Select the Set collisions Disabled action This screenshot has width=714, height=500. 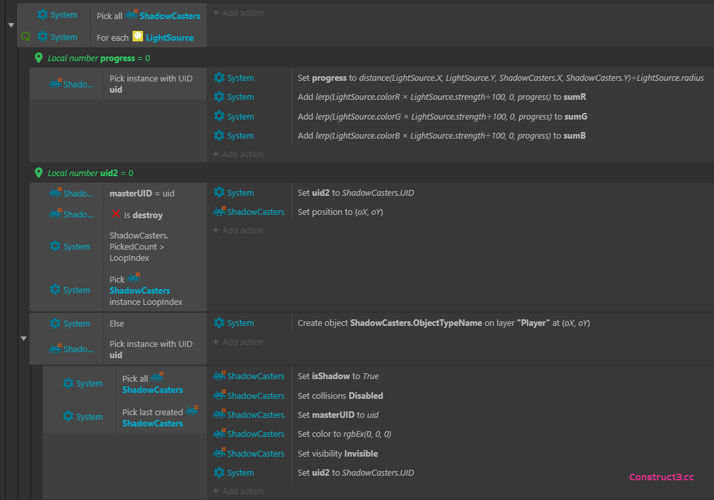(340, 396)
